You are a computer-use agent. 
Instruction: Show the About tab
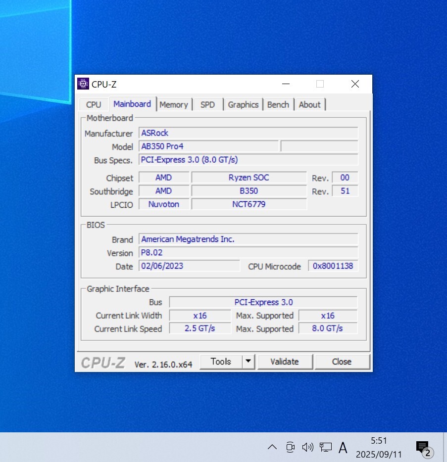tap(309, 104)
